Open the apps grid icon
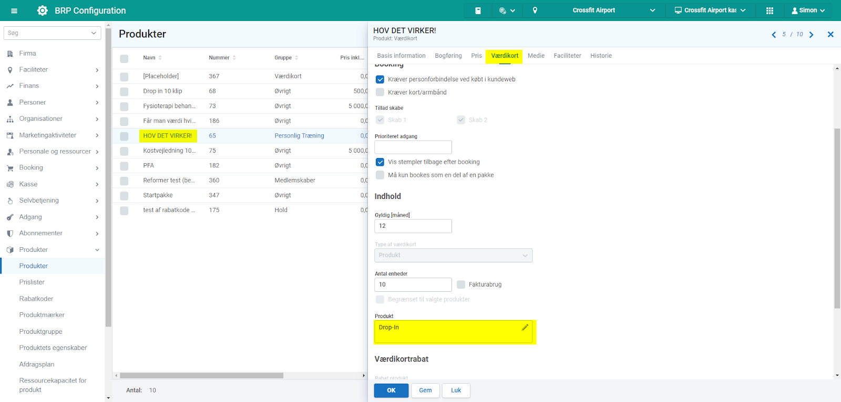841x402 pixels. point(770,10)
